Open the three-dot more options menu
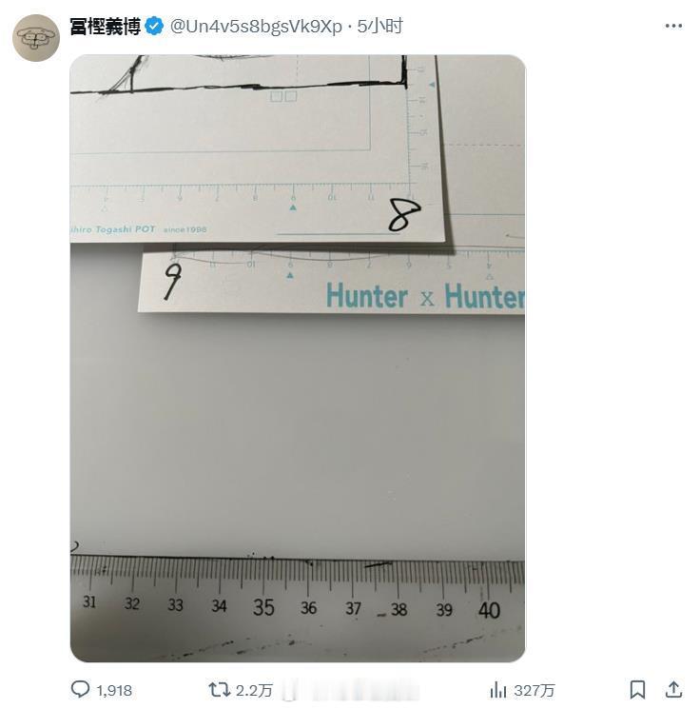Viewport: 700px width, 709px height. coord(673,26)
